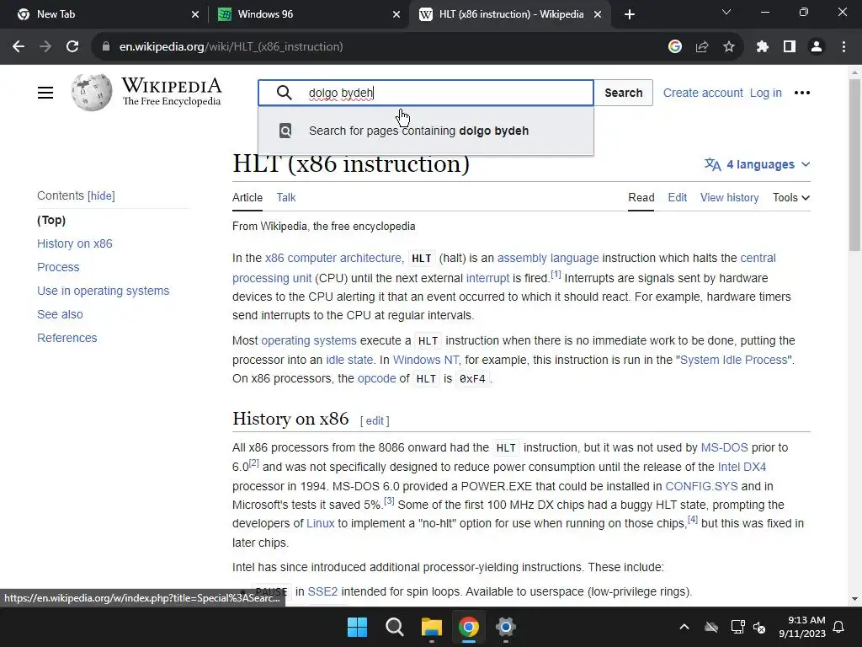
Task: Open the Chrome profile icon
Action: click(x=817, y=47)
